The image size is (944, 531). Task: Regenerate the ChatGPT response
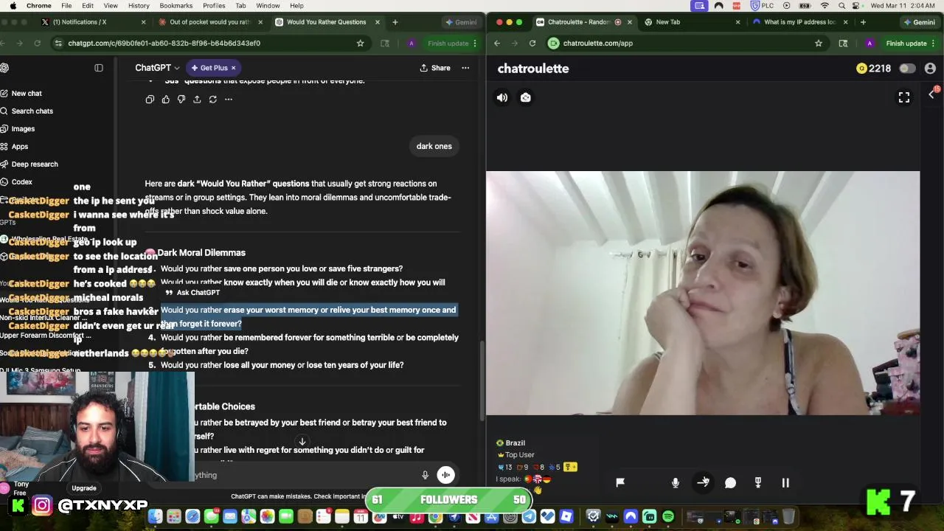(213, 99)
